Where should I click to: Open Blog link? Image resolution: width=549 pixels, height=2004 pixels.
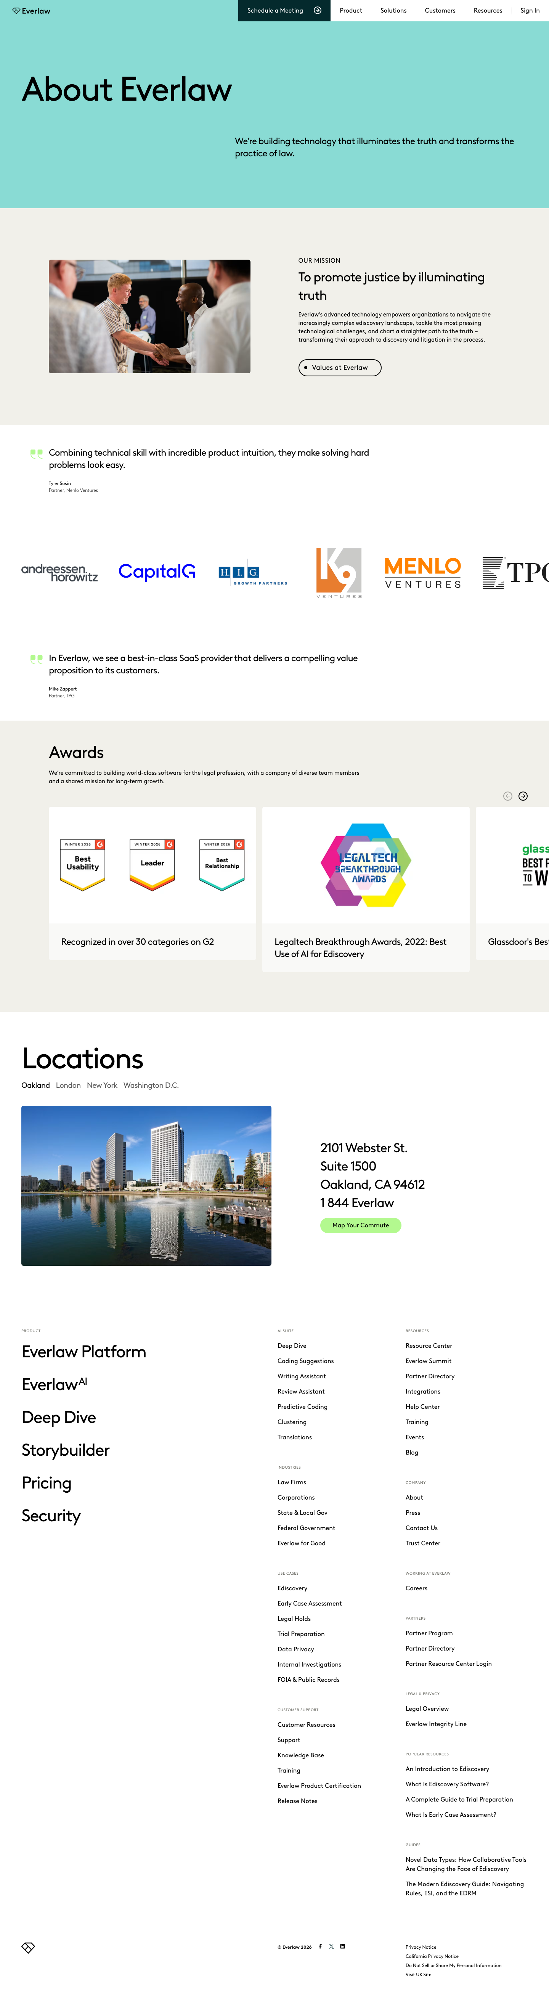[411, 1452]
